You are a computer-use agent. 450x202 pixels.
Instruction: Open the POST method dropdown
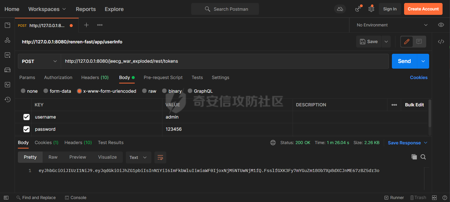click(x=39, y=61)
